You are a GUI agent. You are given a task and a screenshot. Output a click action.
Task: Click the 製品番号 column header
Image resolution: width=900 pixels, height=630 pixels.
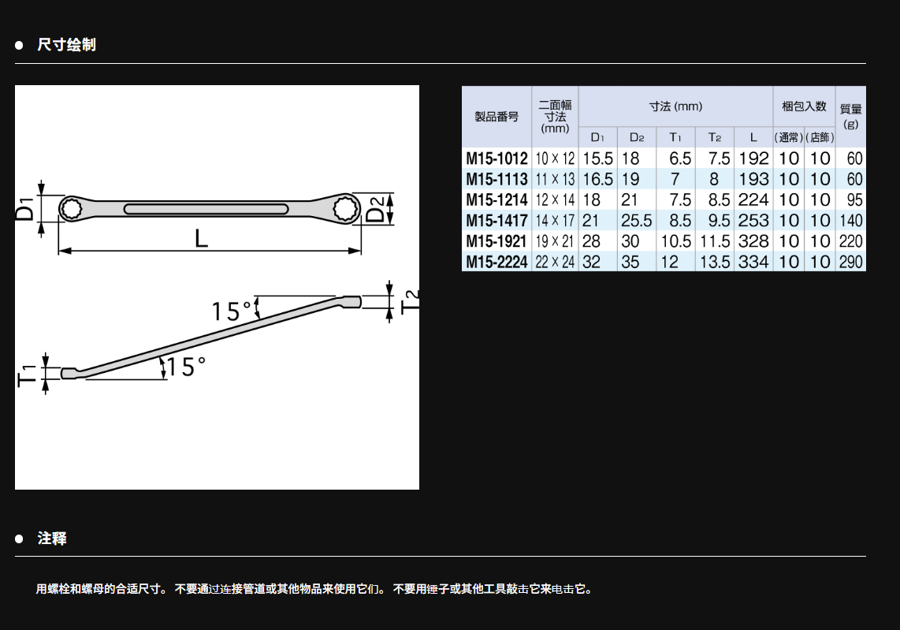tap(496, 116)
